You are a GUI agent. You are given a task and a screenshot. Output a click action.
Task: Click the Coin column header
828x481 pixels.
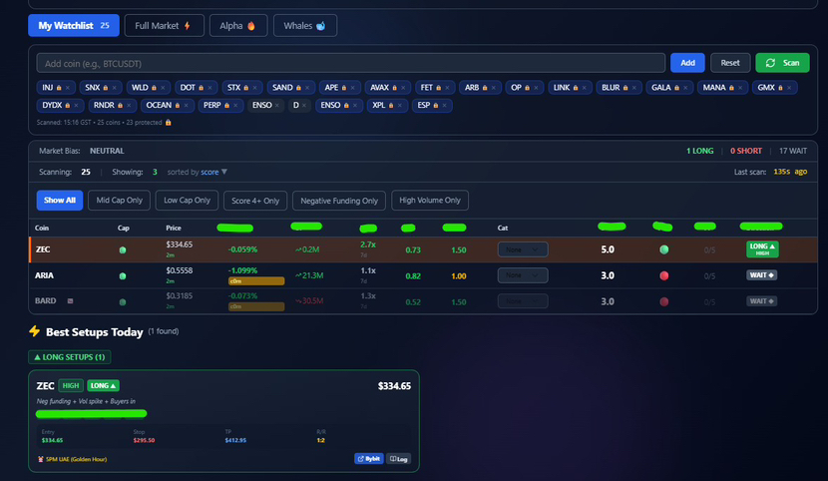(42, 229)
